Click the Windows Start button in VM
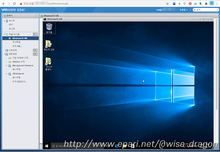This screenshot has height=152, width=220. (x=47, y=146)
